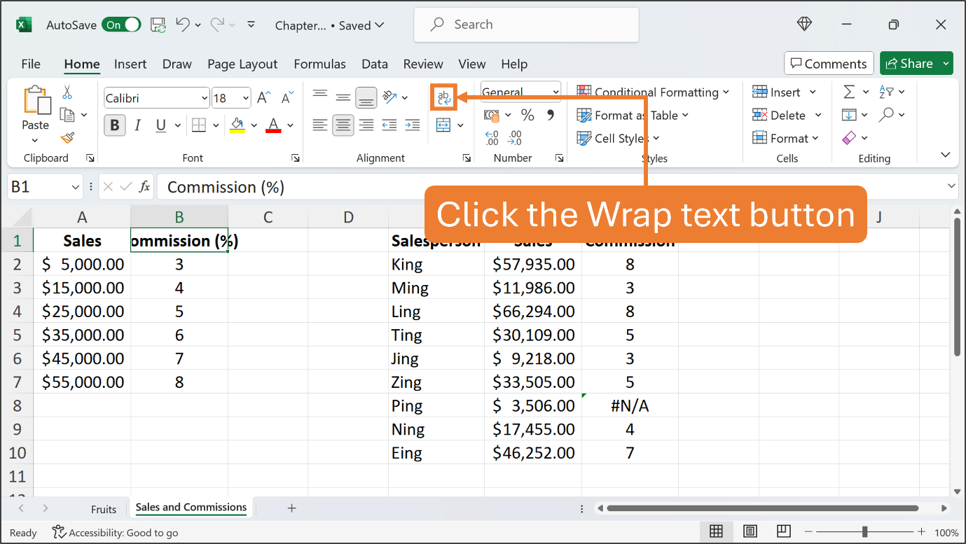The width and height of the screenshot is (966, 544).
Task: Apply Percent Style format
Action: 527,115
